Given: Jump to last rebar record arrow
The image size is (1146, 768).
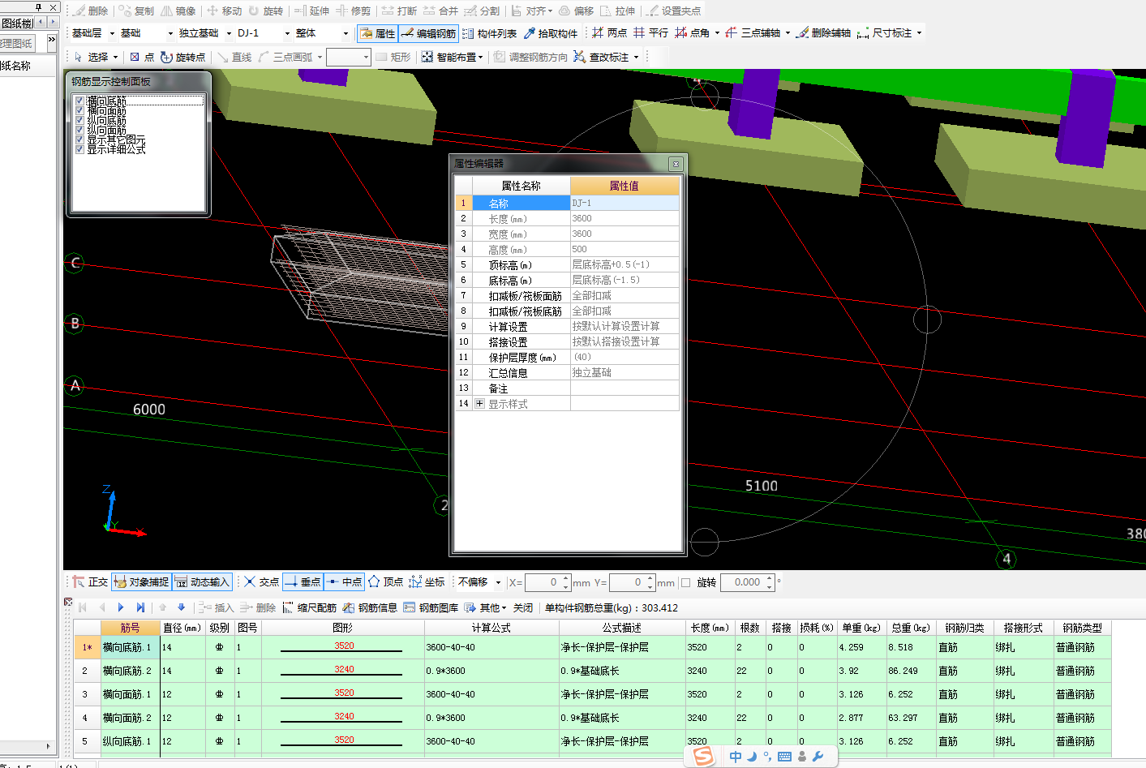Looking at the screenshot, I should [140, 607].
